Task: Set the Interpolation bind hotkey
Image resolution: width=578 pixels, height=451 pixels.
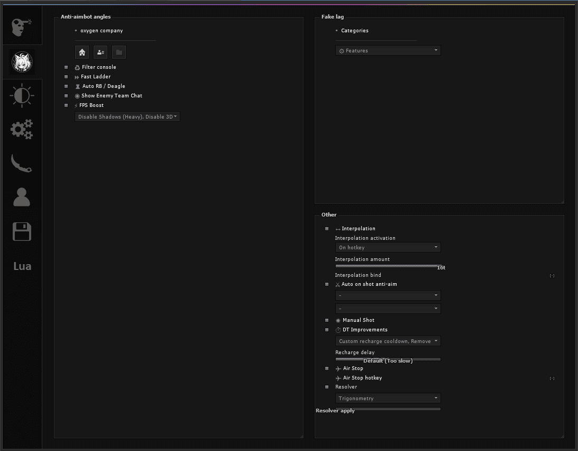Action: click(552, 276)
